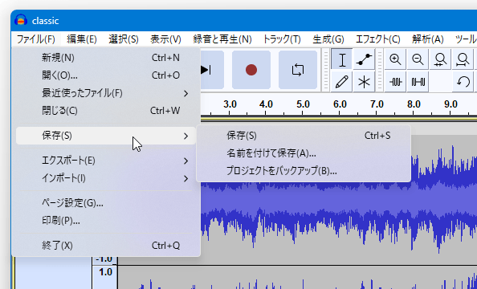Click the Skip to End button
The image size is (477, 289).
[212, 70]
